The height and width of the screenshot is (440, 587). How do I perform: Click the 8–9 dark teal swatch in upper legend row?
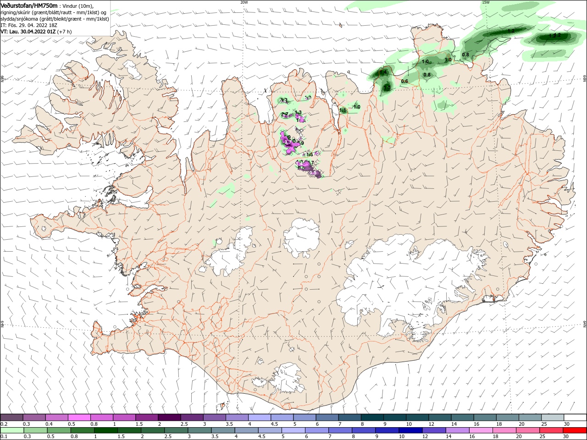tap(372, 418)
